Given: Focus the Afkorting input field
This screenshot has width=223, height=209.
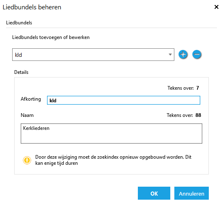Looking at the screenshot, I should click(x=124, y=100).
